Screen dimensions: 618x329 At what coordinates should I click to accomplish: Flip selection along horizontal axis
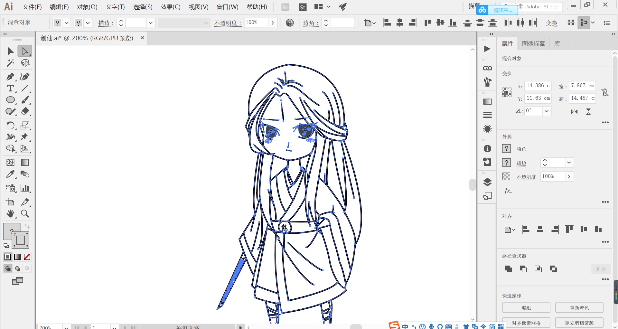[x=574, y=112]
